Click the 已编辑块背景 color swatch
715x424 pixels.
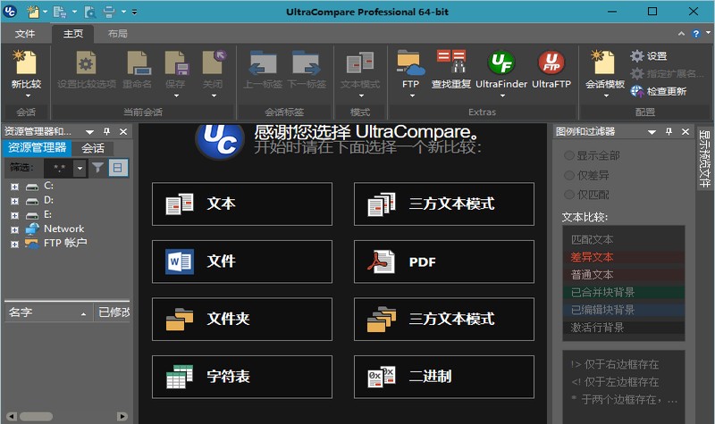tap(624, 310)
